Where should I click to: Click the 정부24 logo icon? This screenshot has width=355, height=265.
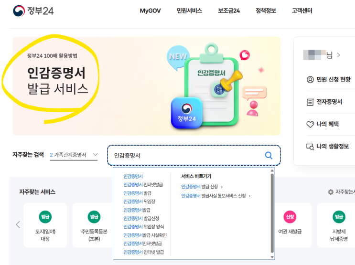click(x=19, y=11)
